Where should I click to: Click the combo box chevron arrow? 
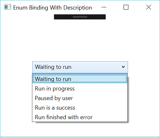point(123,67)
